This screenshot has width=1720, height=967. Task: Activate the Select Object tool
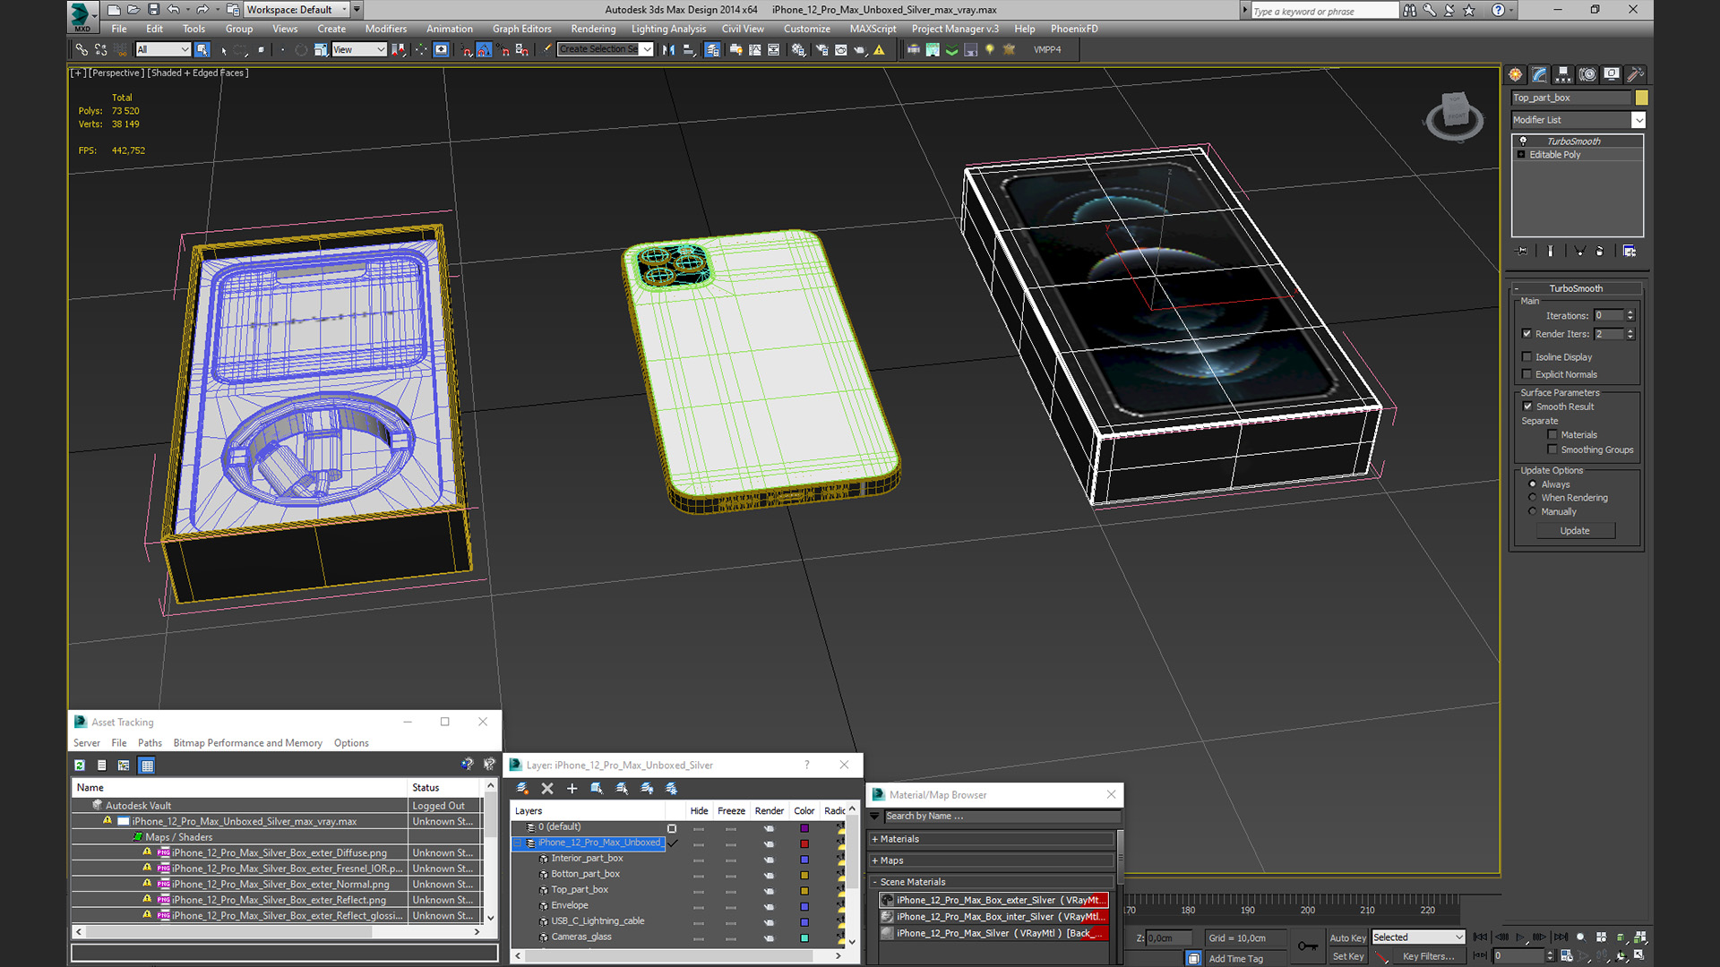[x=202, y=49]
